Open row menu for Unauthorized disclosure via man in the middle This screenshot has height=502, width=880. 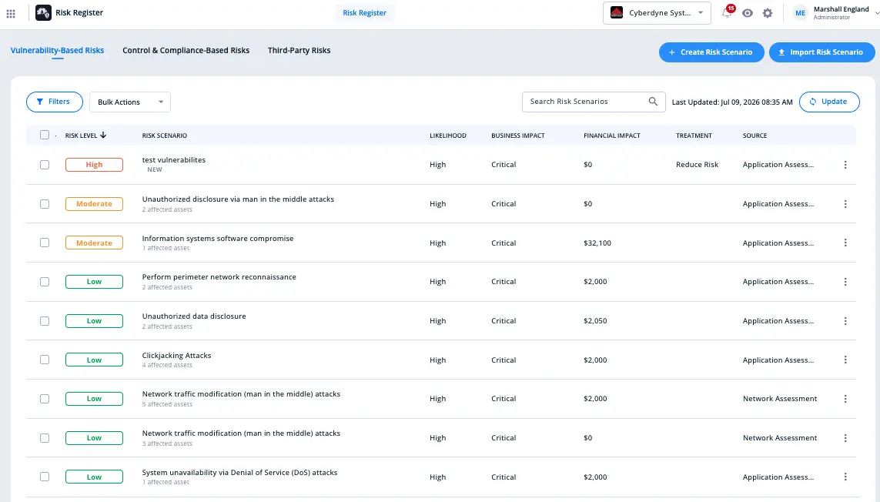point(845,204)
